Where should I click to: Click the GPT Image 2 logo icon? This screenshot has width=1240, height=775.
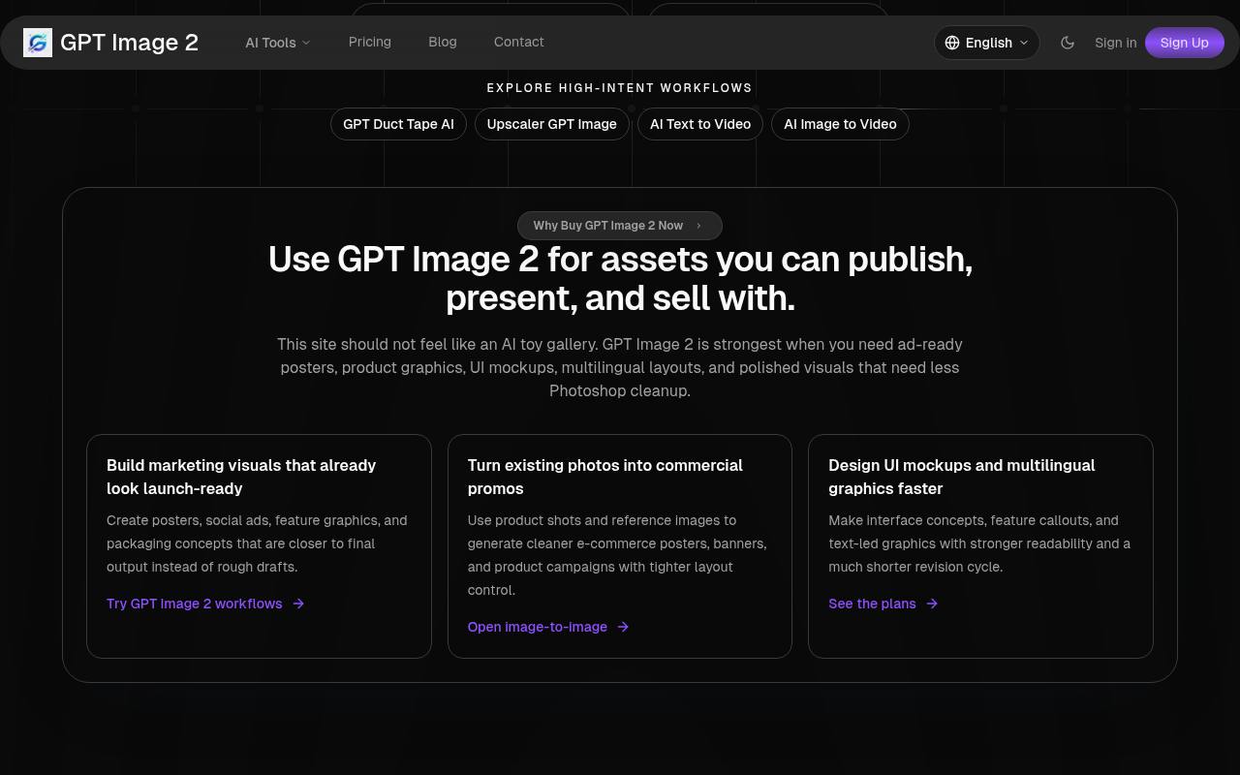pyautogui.click(x=38, y=43)
